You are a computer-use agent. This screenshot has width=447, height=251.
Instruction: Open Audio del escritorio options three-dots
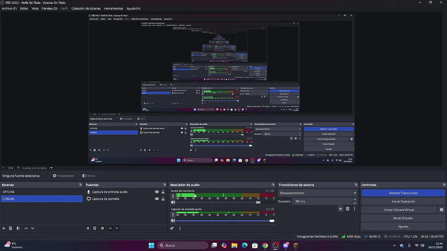coord(173,196)
